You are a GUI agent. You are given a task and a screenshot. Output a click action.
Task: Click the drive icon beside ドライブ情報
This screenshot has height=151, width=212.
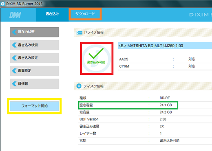click(x=79, y=33)
